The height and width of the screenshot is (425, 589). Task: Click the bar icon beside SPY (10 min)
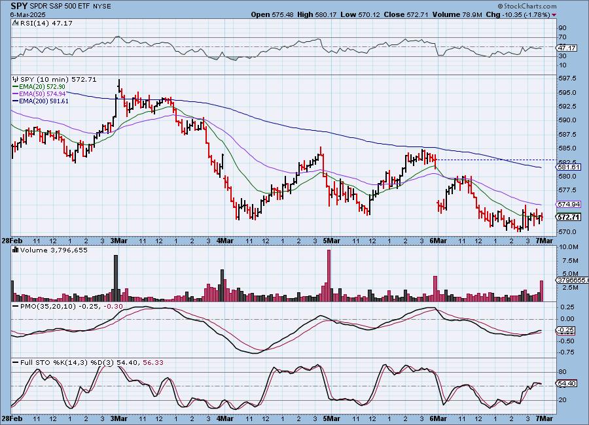pos(16,80)
